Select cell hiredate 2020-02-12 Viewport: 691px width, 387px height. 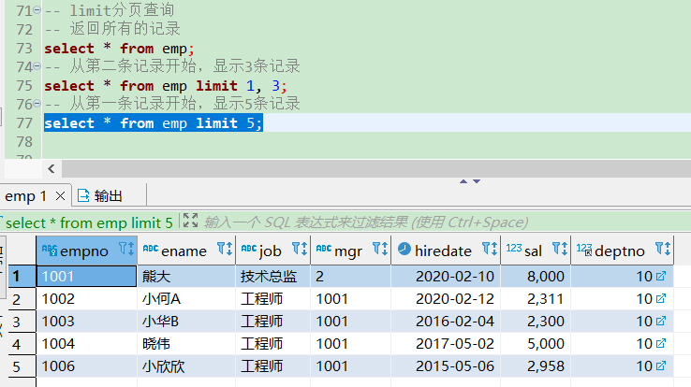tap(446, 299)
